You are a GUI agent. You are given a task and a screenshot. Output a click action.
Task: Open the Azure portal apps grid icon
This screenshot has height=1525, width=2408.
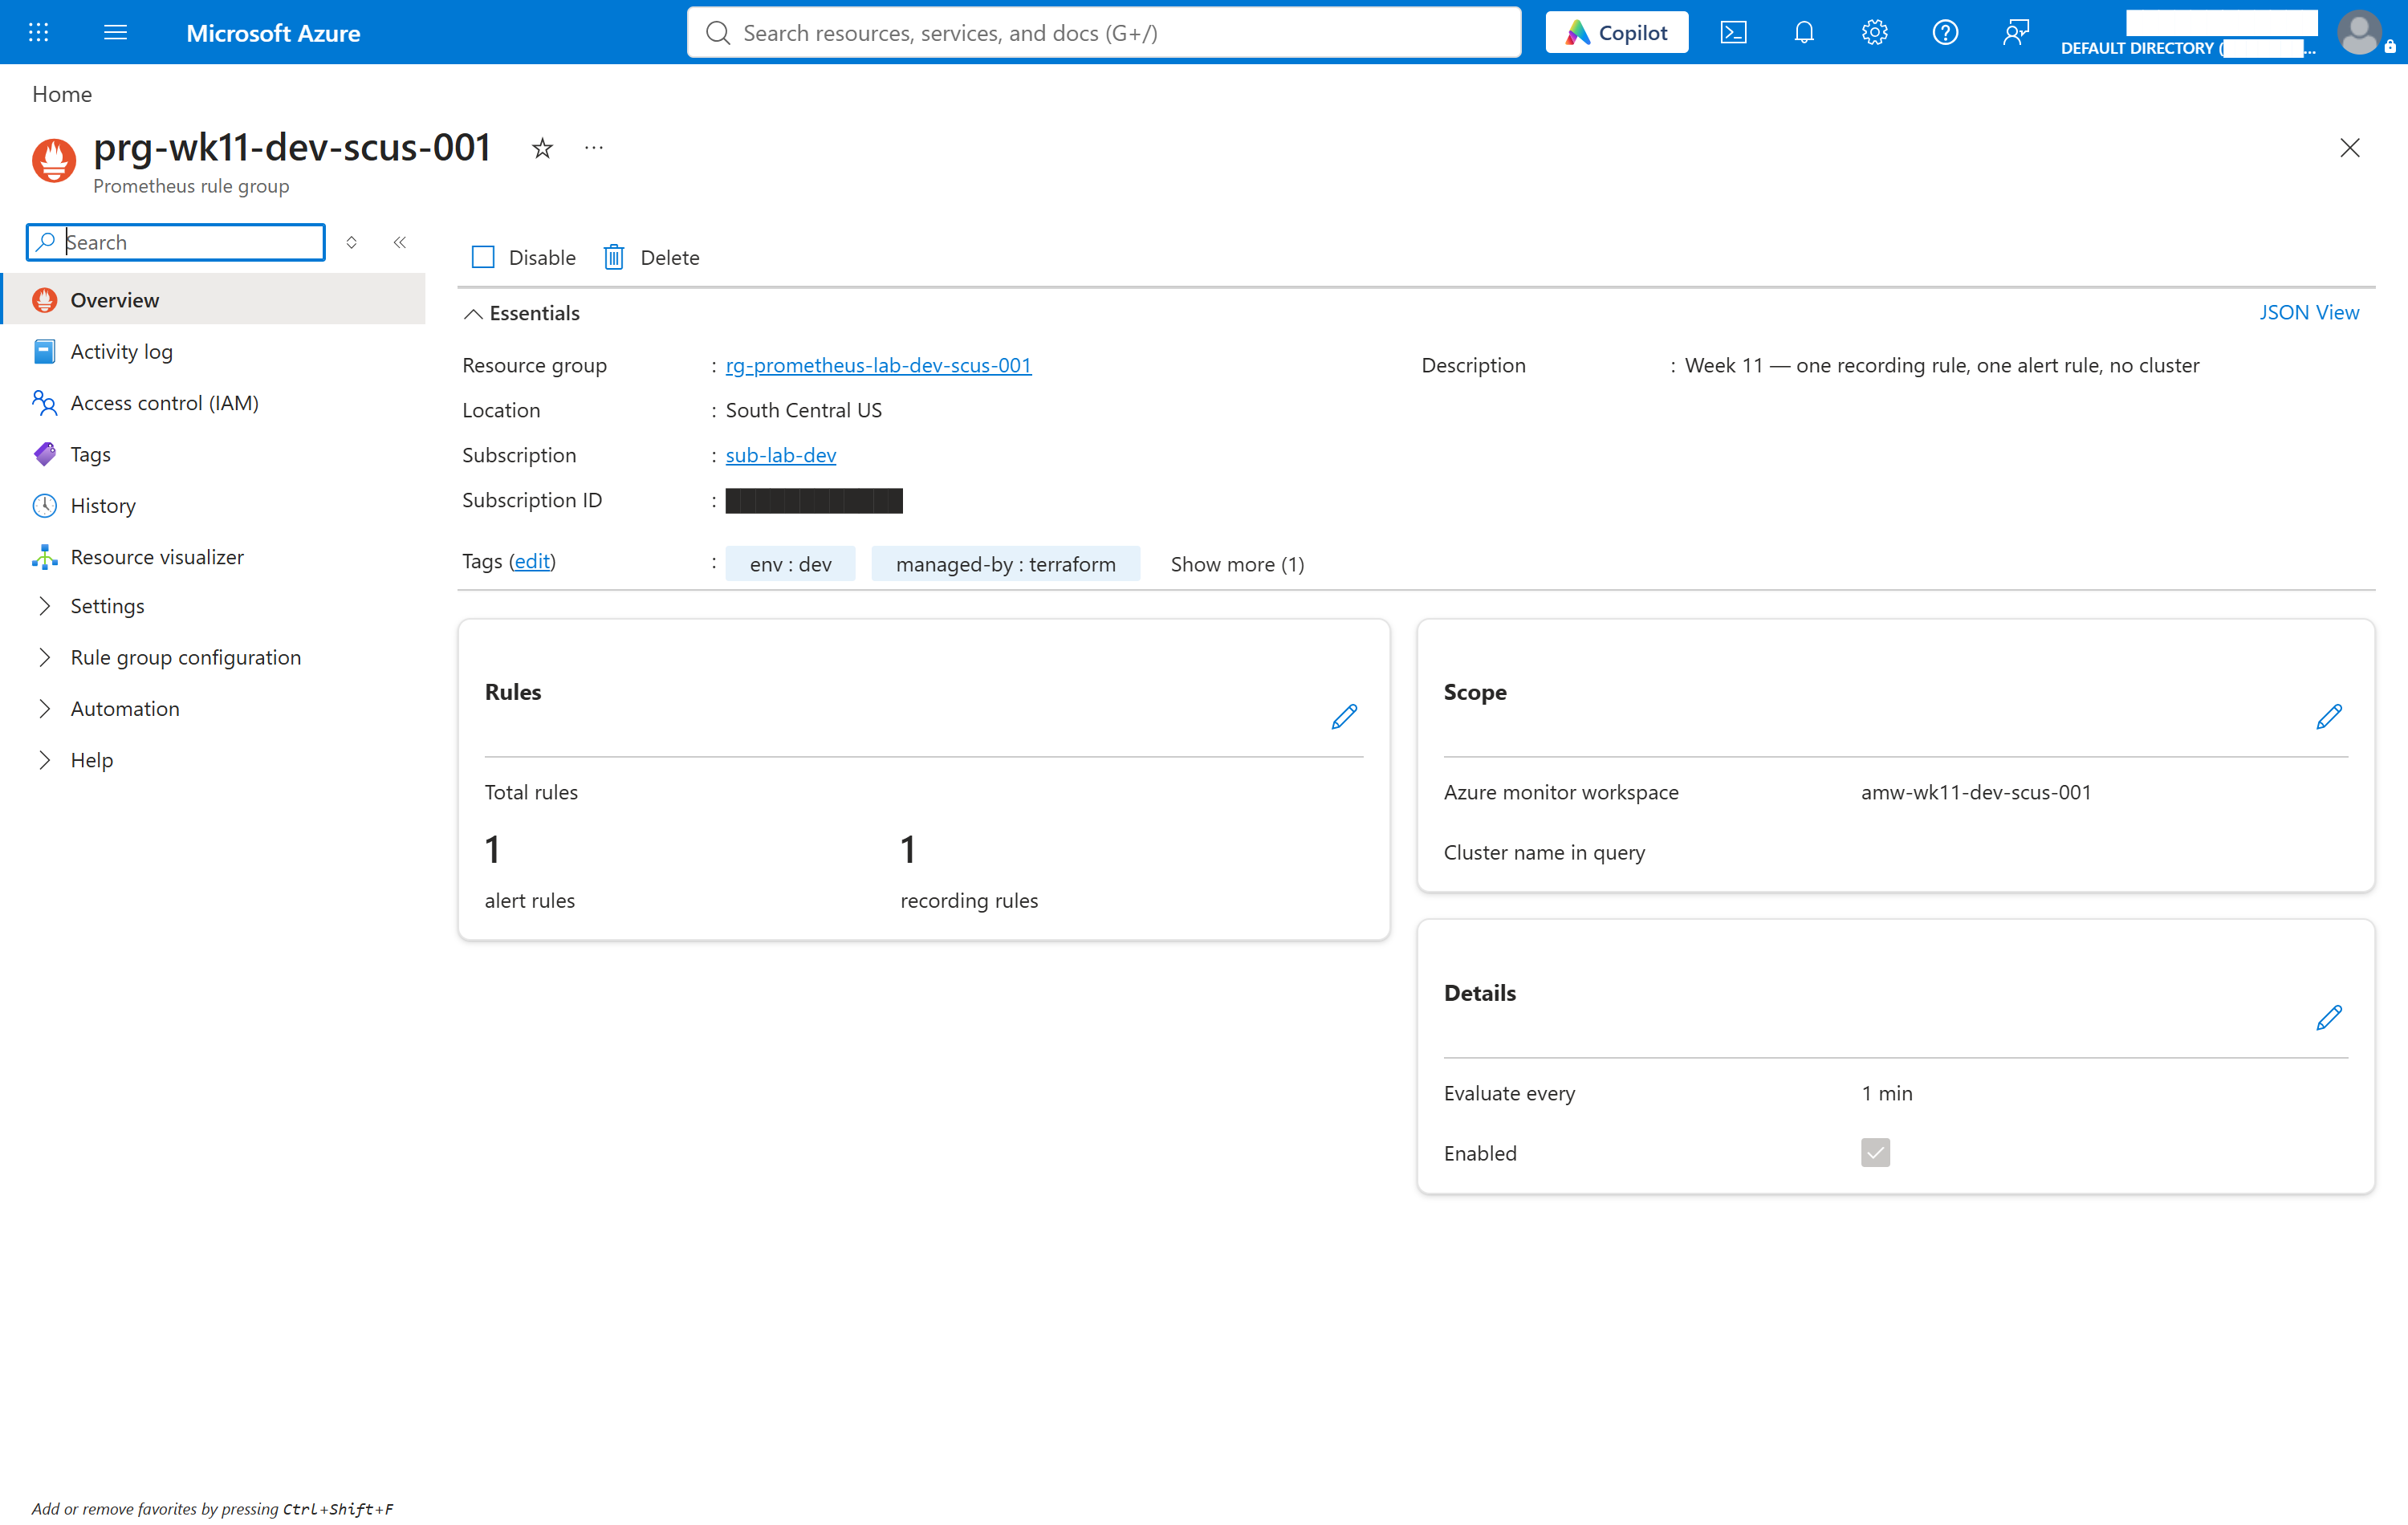pyautogui.click(x=38, y=33)
